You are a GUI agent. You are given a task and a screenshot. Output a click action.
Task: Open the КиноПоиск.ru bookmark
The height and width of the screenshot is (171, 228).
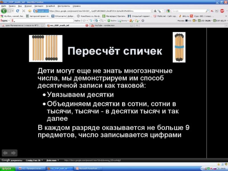[x=89, y=16]
